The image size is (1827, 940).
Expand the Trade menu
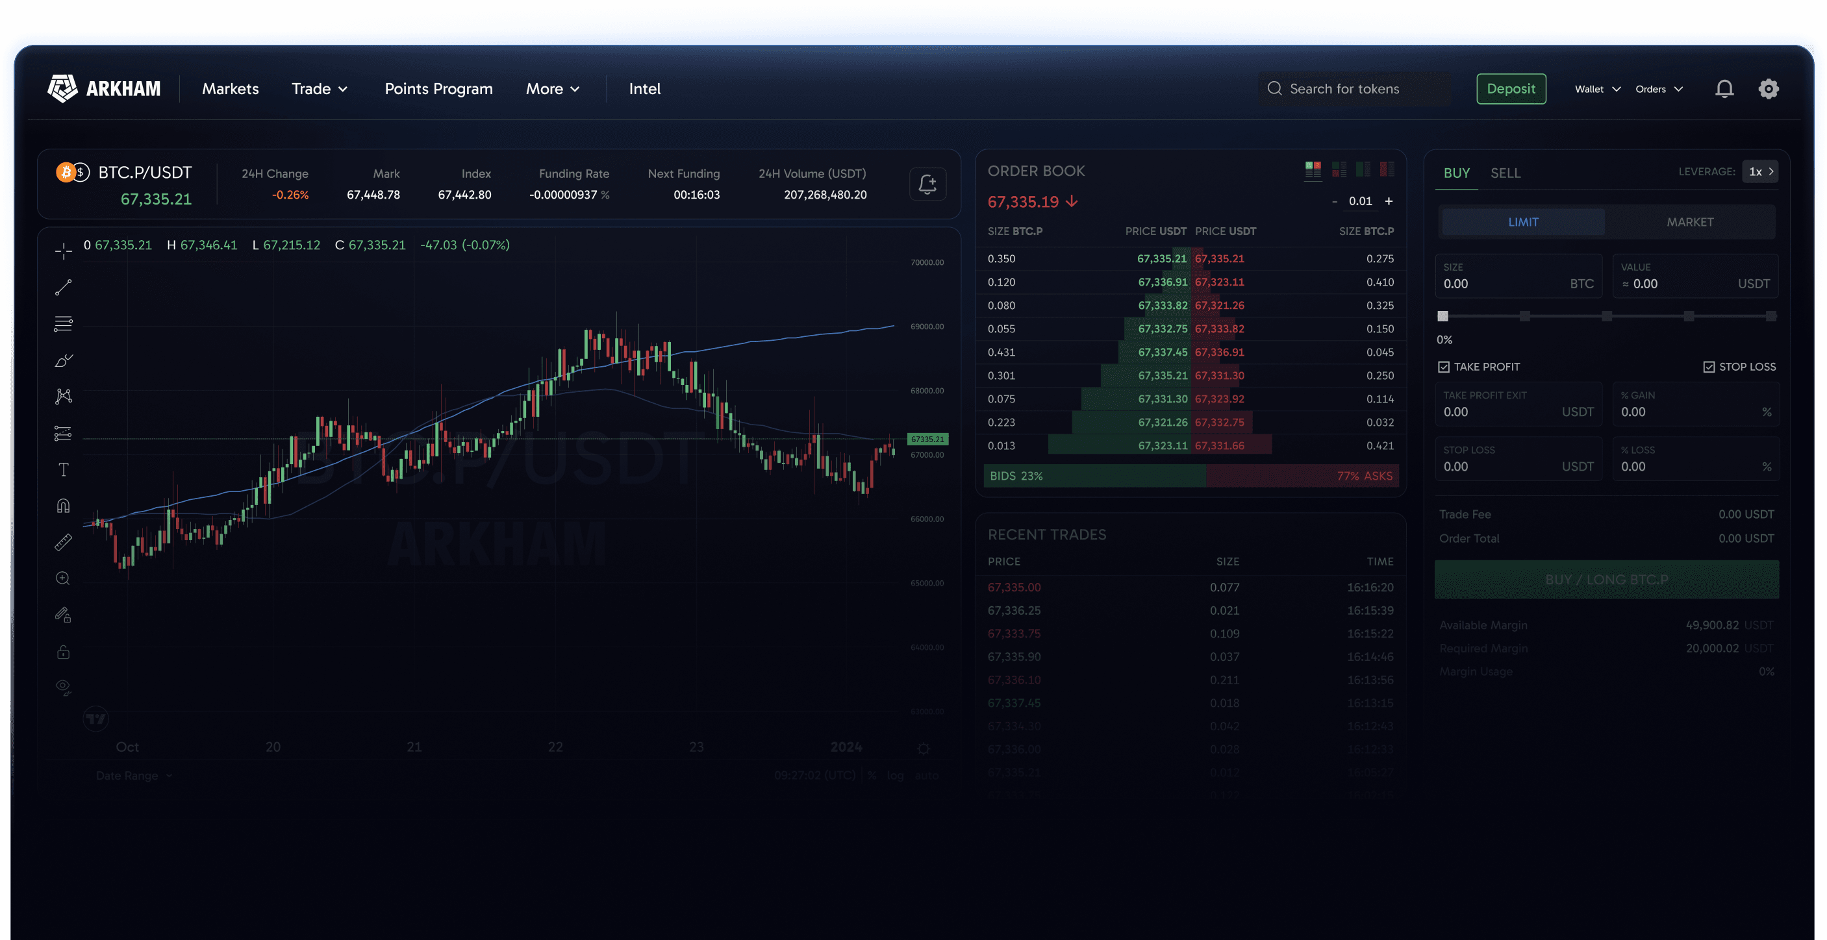(x=319, y=89)
